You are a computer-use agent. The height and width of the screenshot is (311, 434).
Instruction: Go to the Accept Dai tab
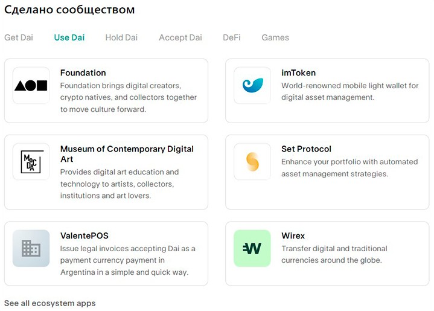180,37
